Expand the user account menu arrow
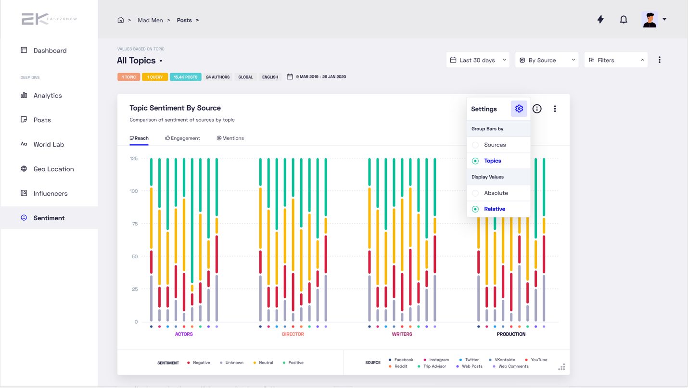 664,19
